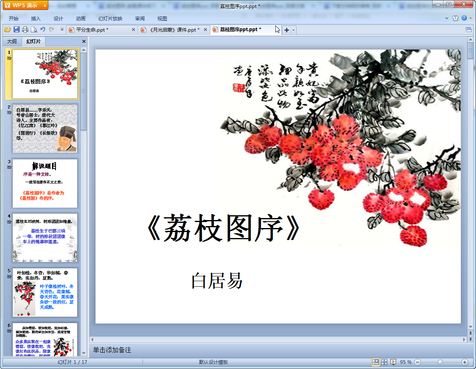This screenshot has height=369, width=476.
Task: Switch to normal view in the status bar
Action: 376,362
